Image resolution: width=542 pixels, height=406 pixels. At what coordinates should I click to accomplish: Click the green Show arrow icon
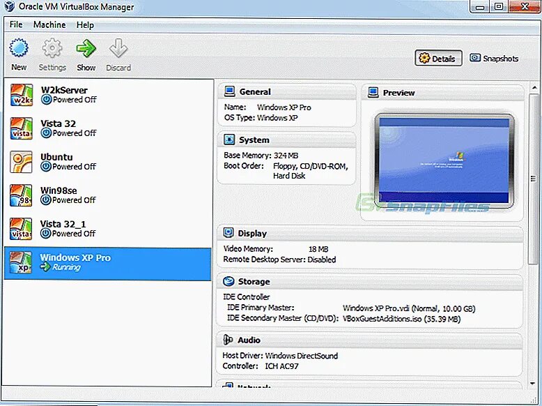tap(86, 48)
